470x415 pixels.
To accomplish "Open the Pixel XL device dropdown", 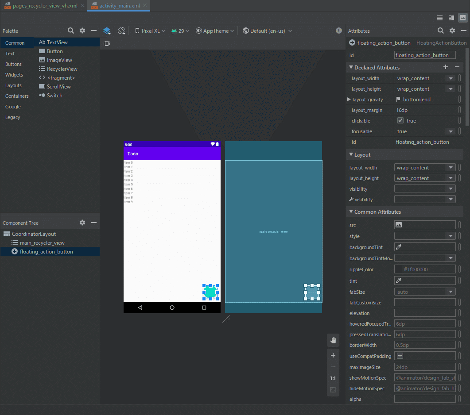I will tap(150, 31).
